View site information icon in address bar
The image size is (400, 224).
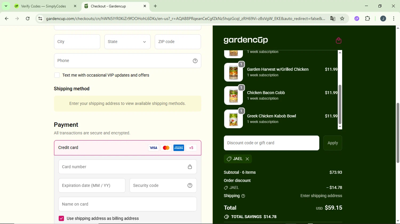(x=40, y=19)
